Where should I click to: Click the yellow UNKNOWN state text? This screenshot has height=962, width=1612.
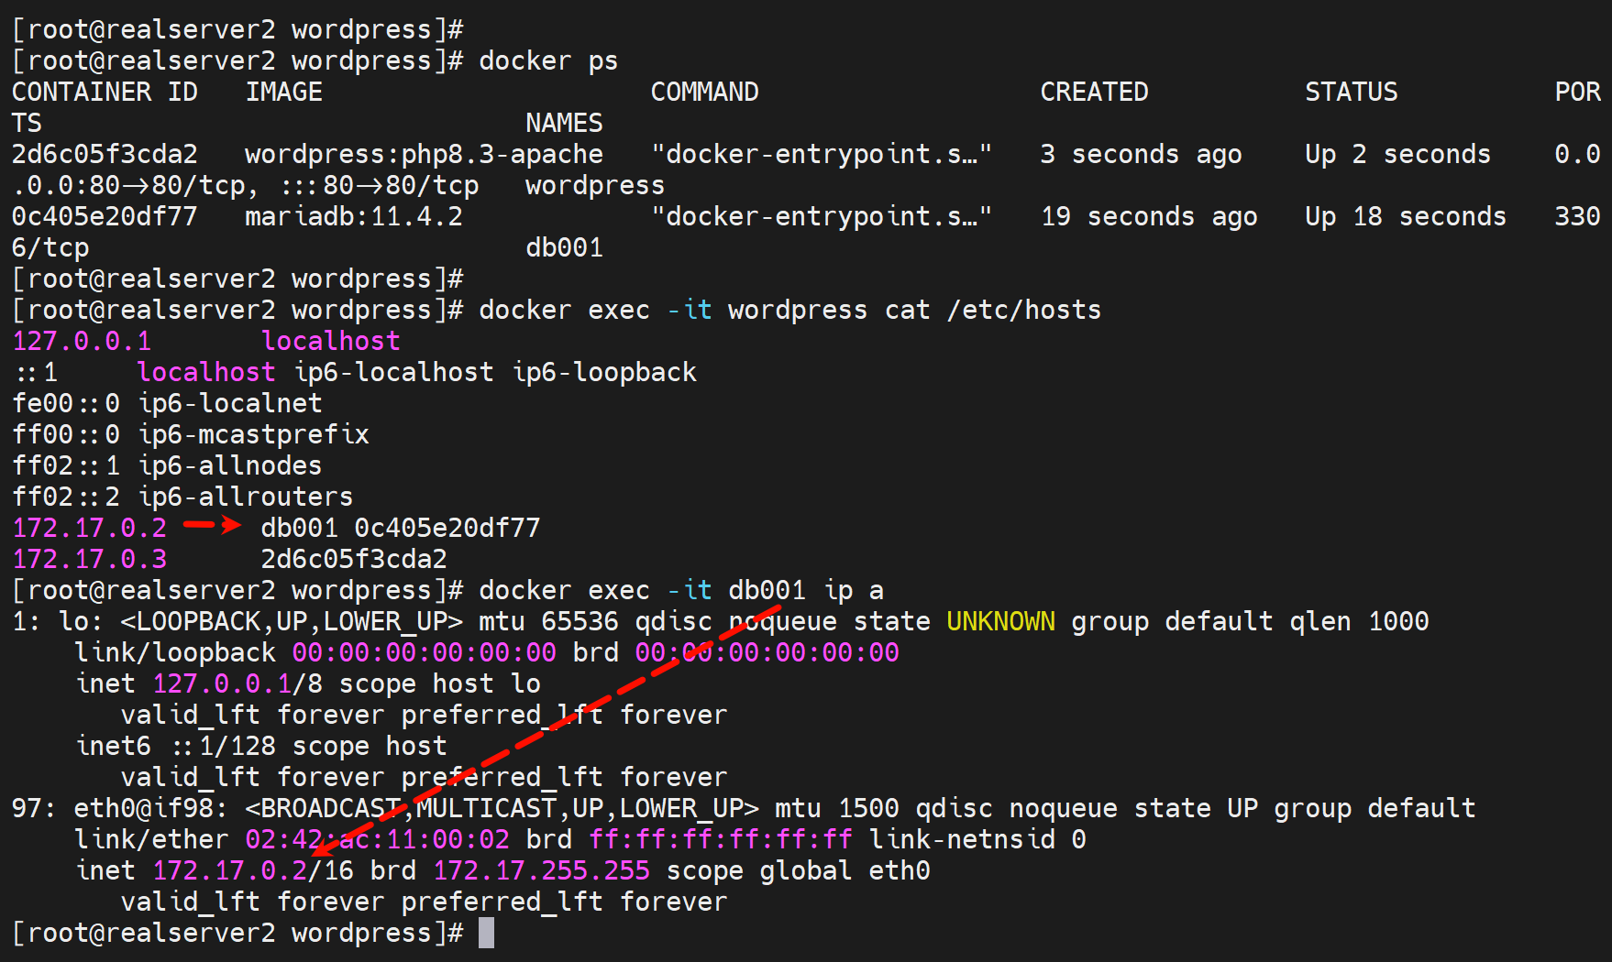[1000, 621]
